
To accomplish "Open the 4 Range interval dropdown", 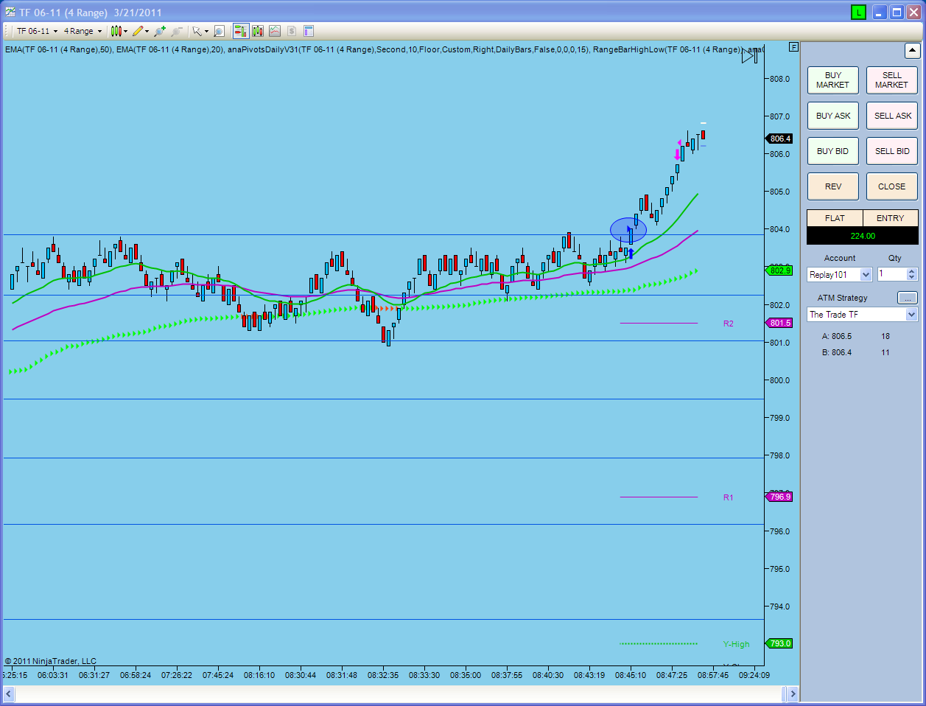I will 83,31.
